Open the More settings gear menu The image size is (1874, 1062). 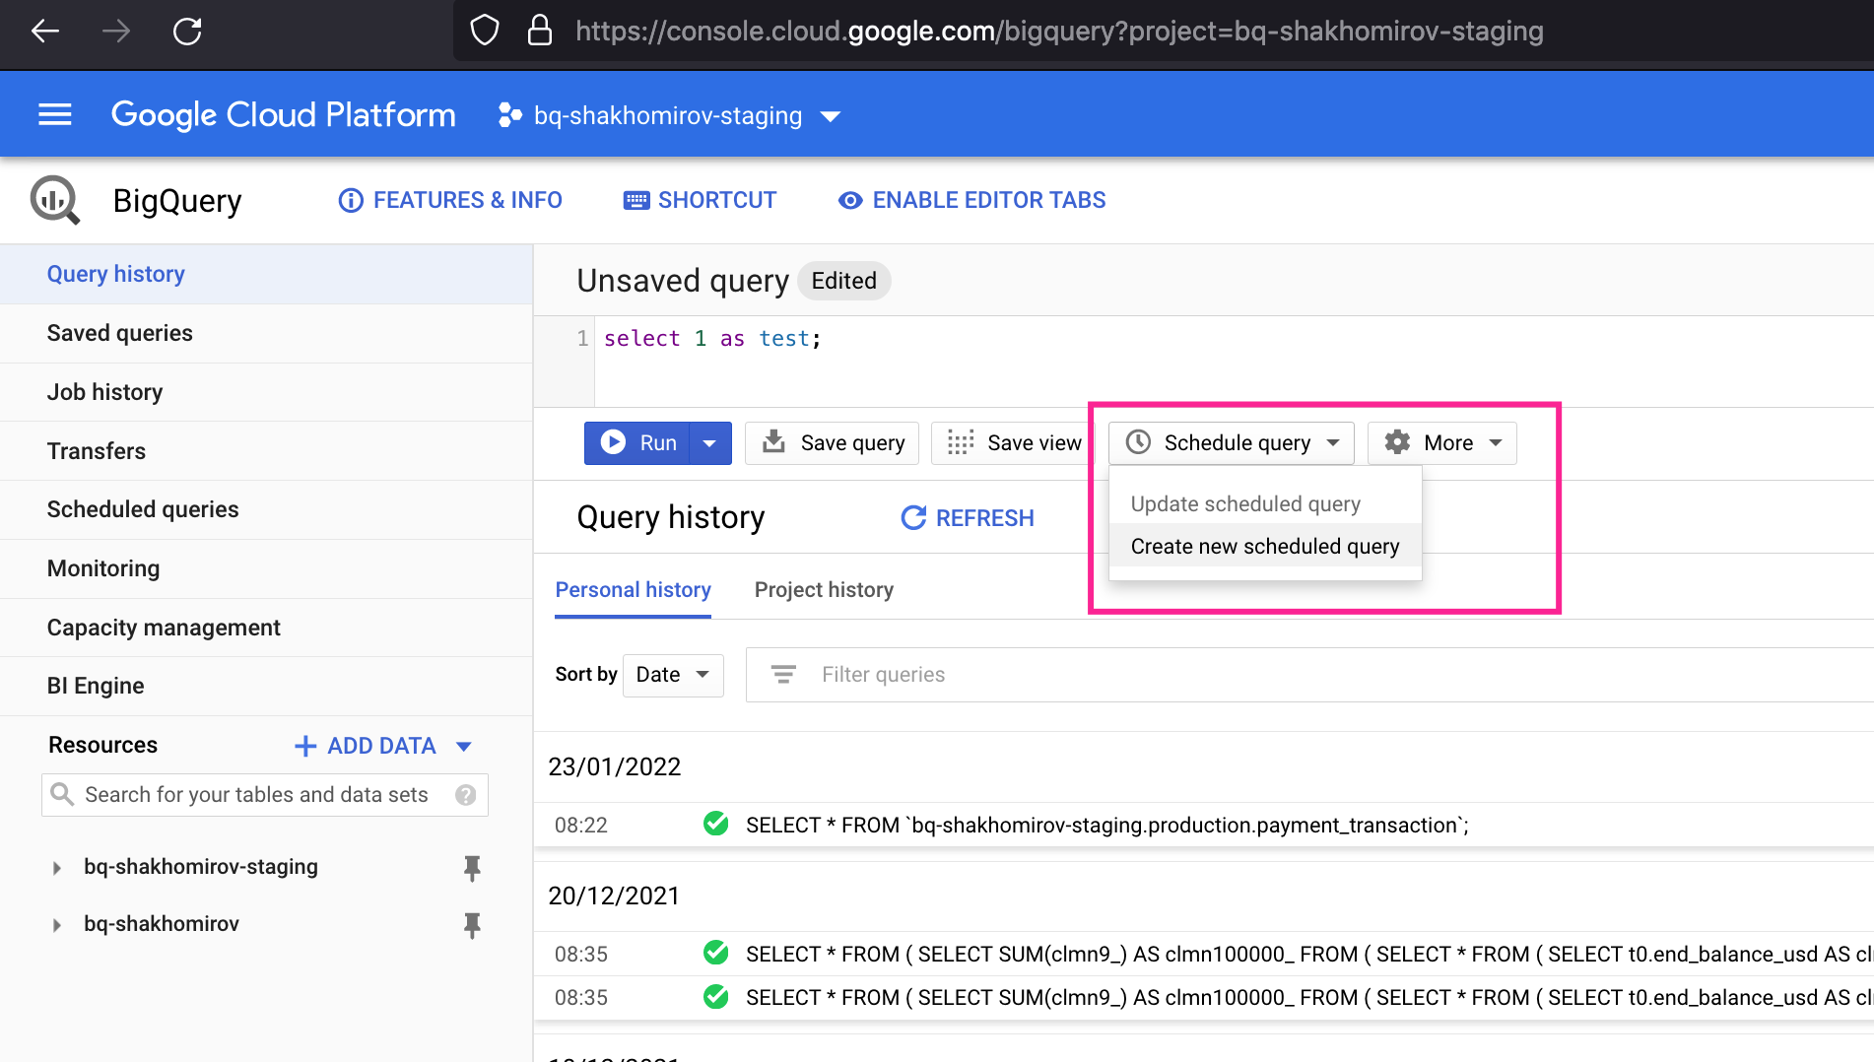click(x=1397, y=442)
